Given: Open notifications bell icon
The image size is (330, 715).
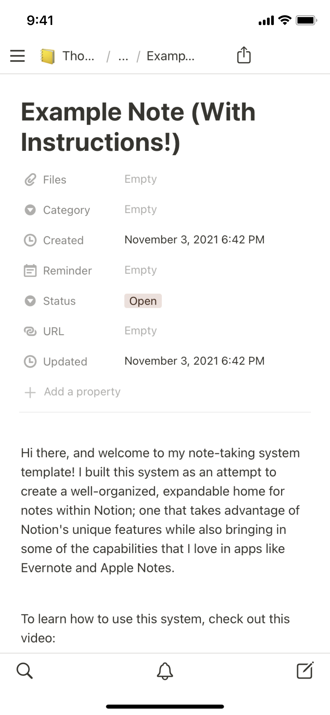Looking at the screenshot, I should tap(165, 671).
